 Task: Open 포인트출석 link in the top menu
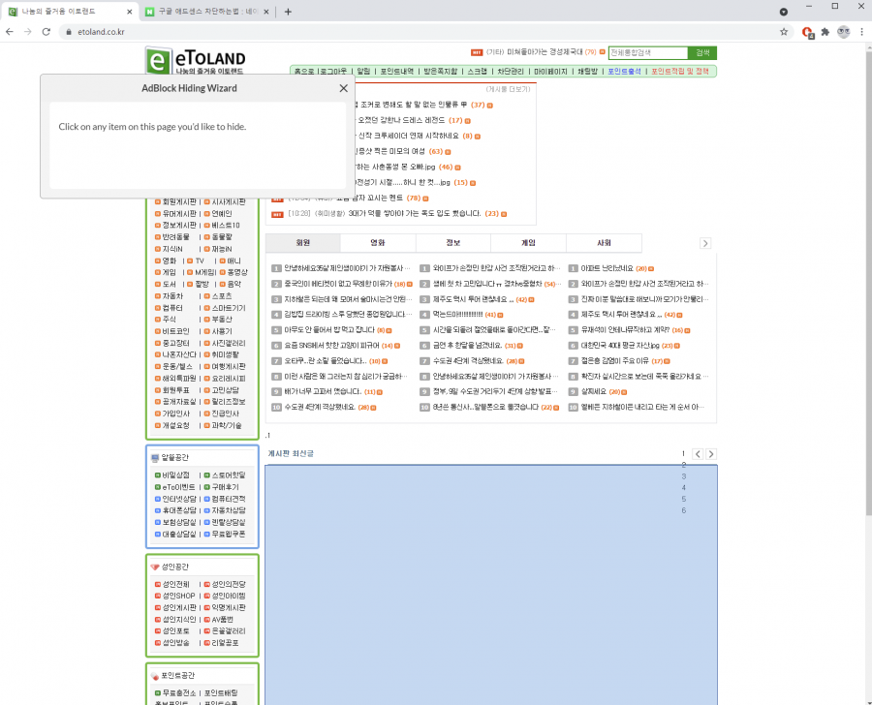click(624, 71)
